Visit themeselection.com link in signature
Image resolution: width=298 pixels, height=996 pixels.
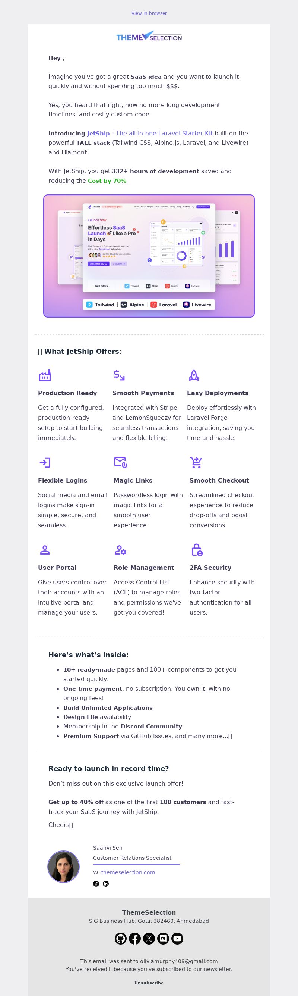tap(128, 872)
